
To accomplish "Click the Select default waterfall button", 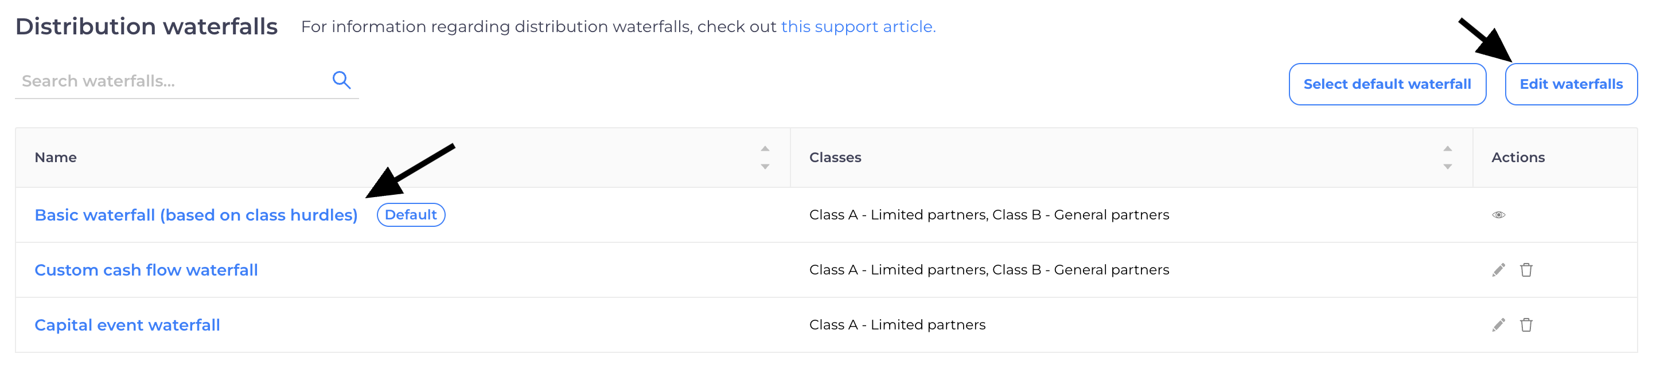I will [x=1387, y=84].
